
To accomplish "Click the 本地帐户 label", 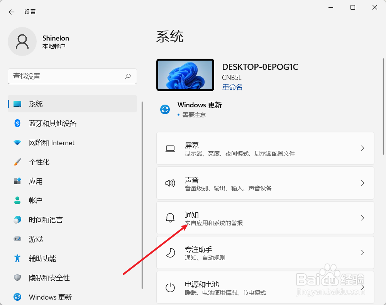I will point(54,46).
